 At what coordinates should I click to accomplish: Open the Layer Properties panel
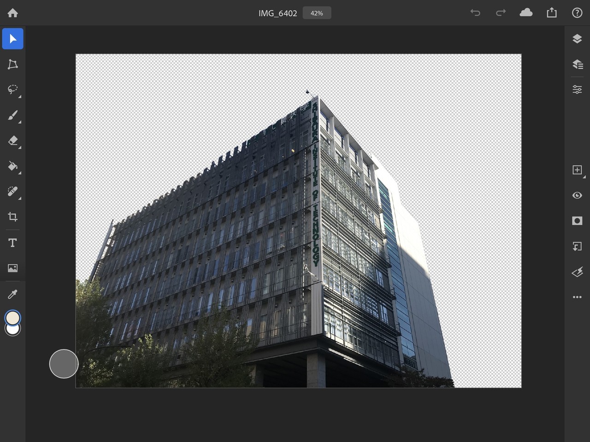(x=577, y=89)
